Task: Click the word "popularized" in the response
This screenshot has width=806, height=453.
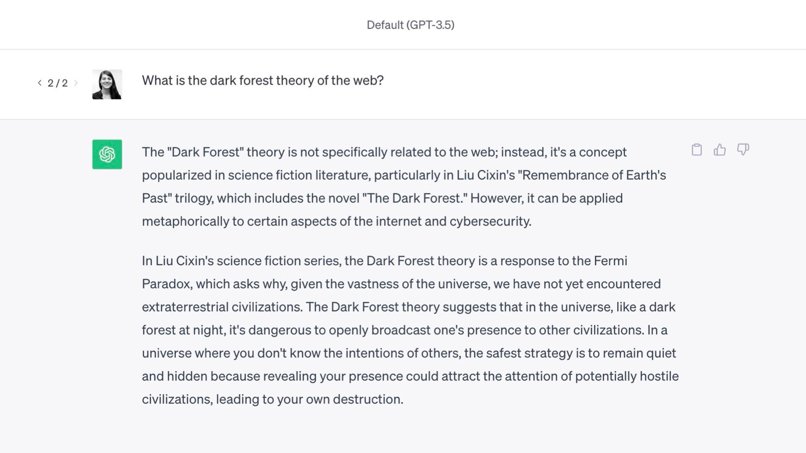Action: (x=177, y=175)
